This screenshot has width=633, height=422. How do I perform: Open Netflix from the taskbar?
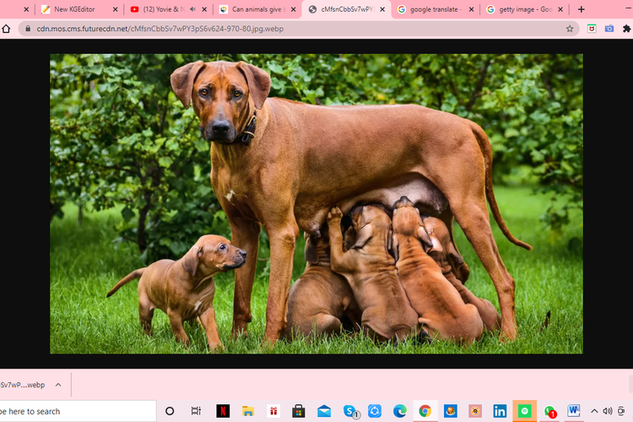[x=222, y=411]
